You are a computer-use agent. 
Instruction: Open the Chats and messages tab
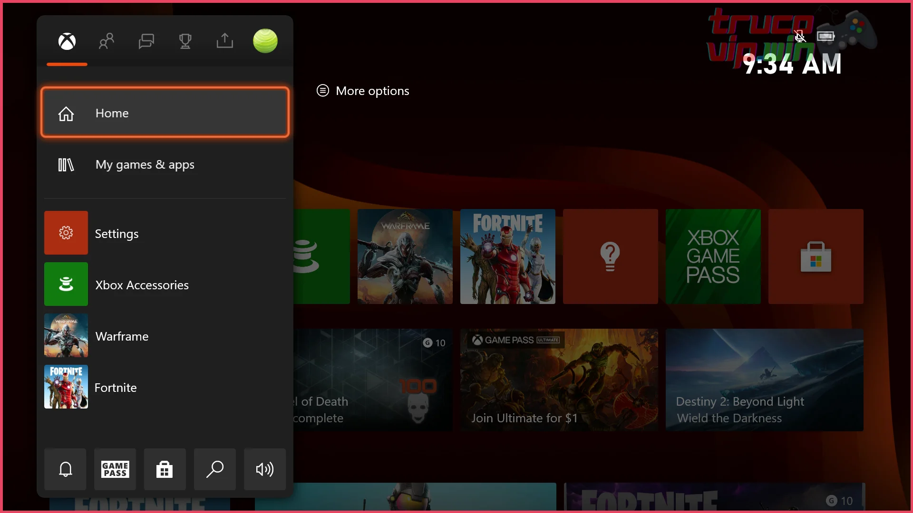point(146,41)
